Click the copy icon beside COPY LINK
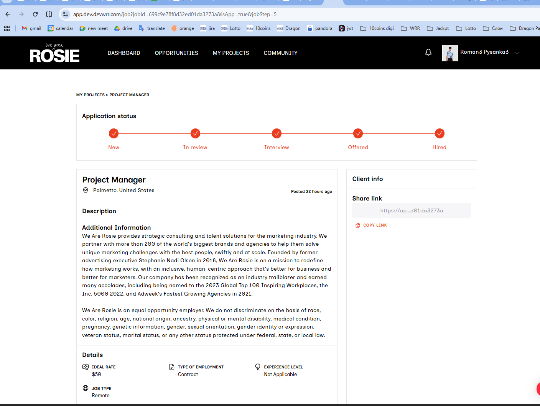The height and width of the screenshot is (406, 540). (x=358, y=225)
